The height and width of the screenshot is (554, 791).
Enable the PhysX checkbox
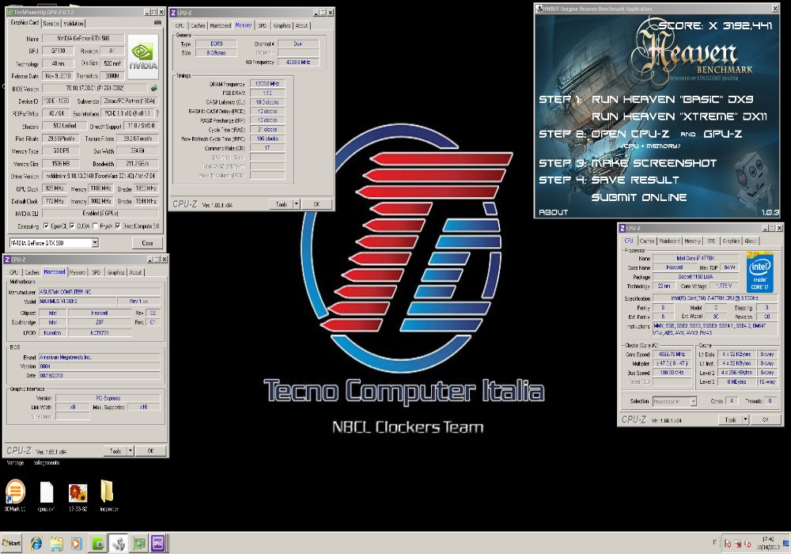pos(96,226)
